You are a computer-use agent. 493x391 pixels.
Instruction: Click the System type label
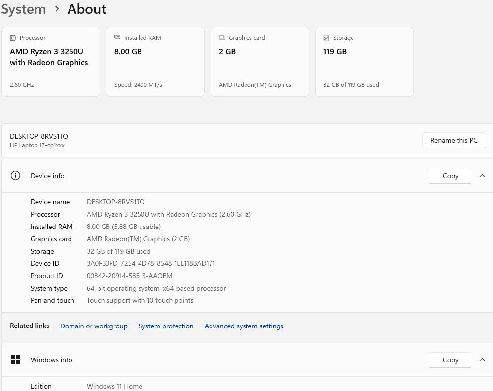(49, 288)
